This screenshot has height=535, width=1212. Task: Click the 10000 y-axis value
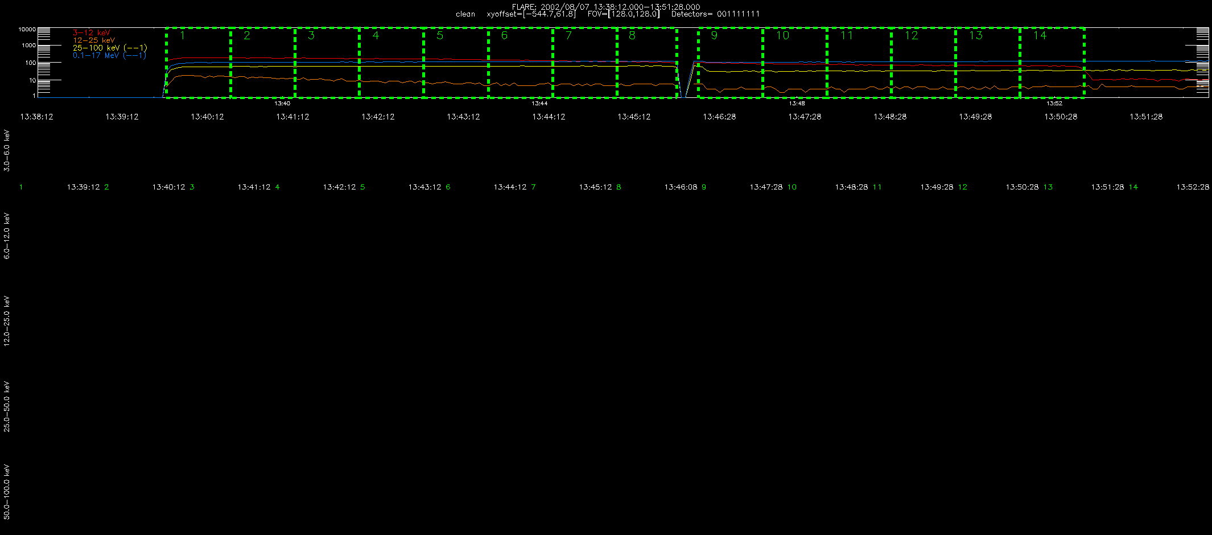tap(27, 29)
